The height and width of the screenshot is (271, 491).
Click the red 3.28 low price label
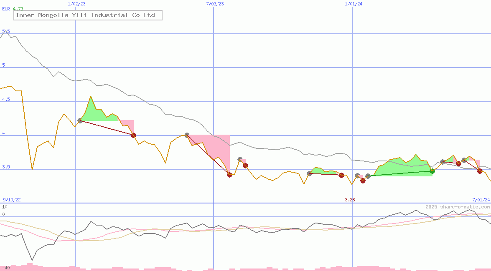click(x=350, y=200)
